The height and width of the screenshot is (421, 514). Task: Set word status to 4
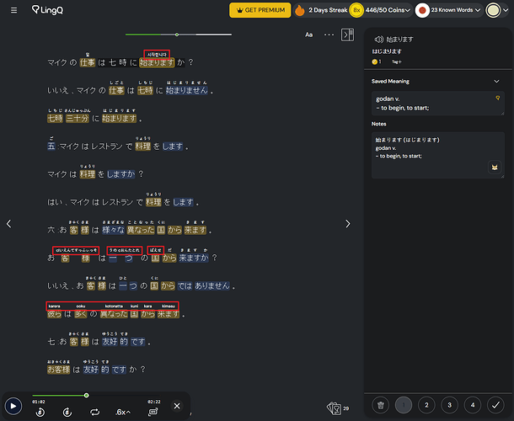click(x=473, y=405)
